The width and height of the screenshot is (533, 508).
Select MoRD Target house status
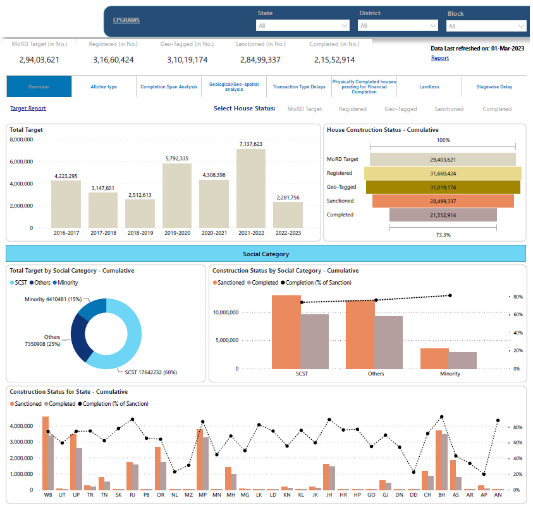point(304,109)
